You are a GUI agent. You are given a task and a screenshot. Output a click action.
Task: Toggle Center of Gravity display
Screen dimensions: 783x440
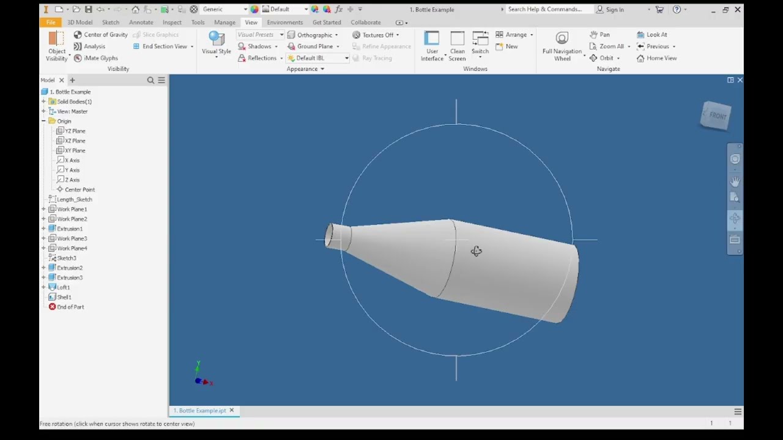tap(100, 35)
